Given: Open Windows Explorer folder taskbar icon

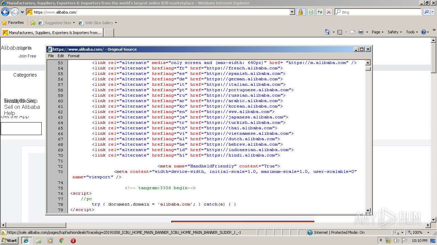Looking at the screenshot, I should 39,240.
